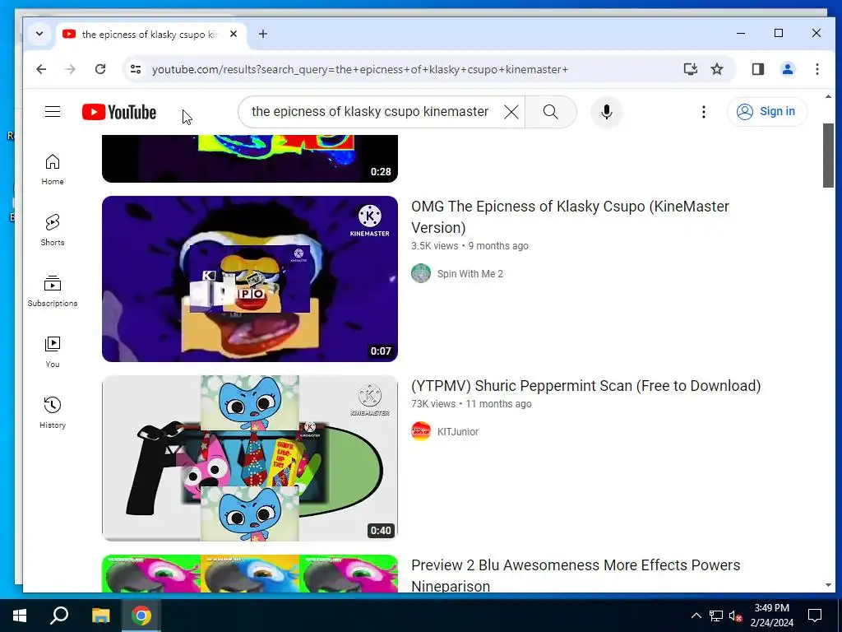Play the 0:40 Shuric Peppermint thumbnail
The image size is (842, 632).
coord(250,458)
